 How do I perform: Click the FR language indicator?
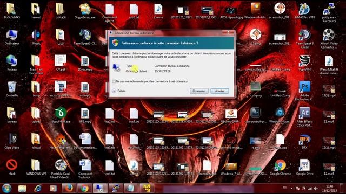pyautogui.click(x=285, y=188)
